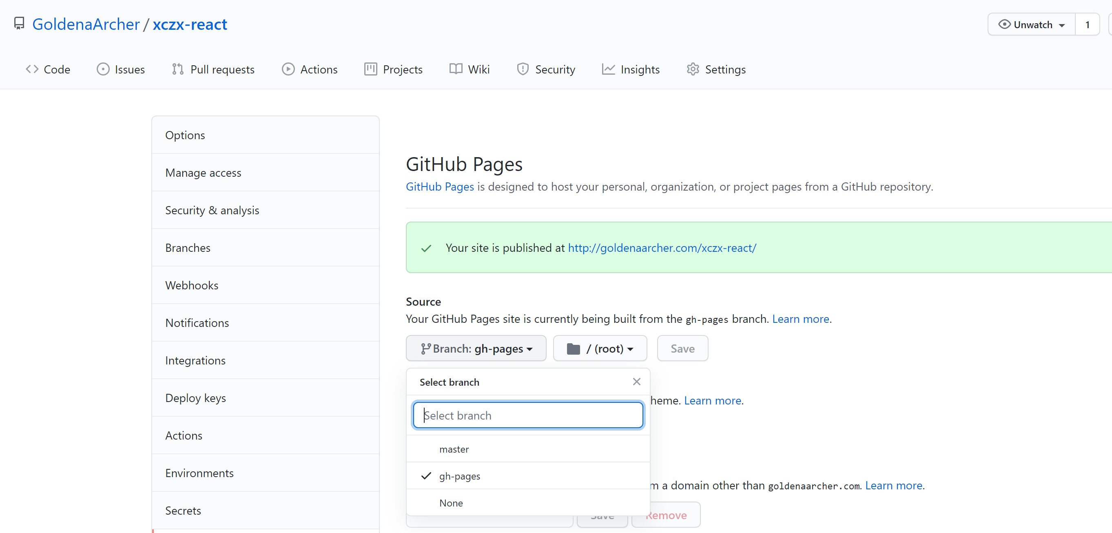This screenshot has width=1112, height=533.
Task: Click Learn more about custom domains
Action: point(894,485)
